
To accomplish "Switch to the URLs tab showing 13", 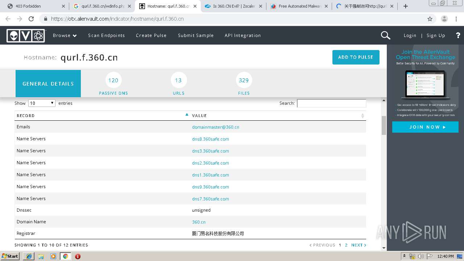I will (x=179, y=84).
